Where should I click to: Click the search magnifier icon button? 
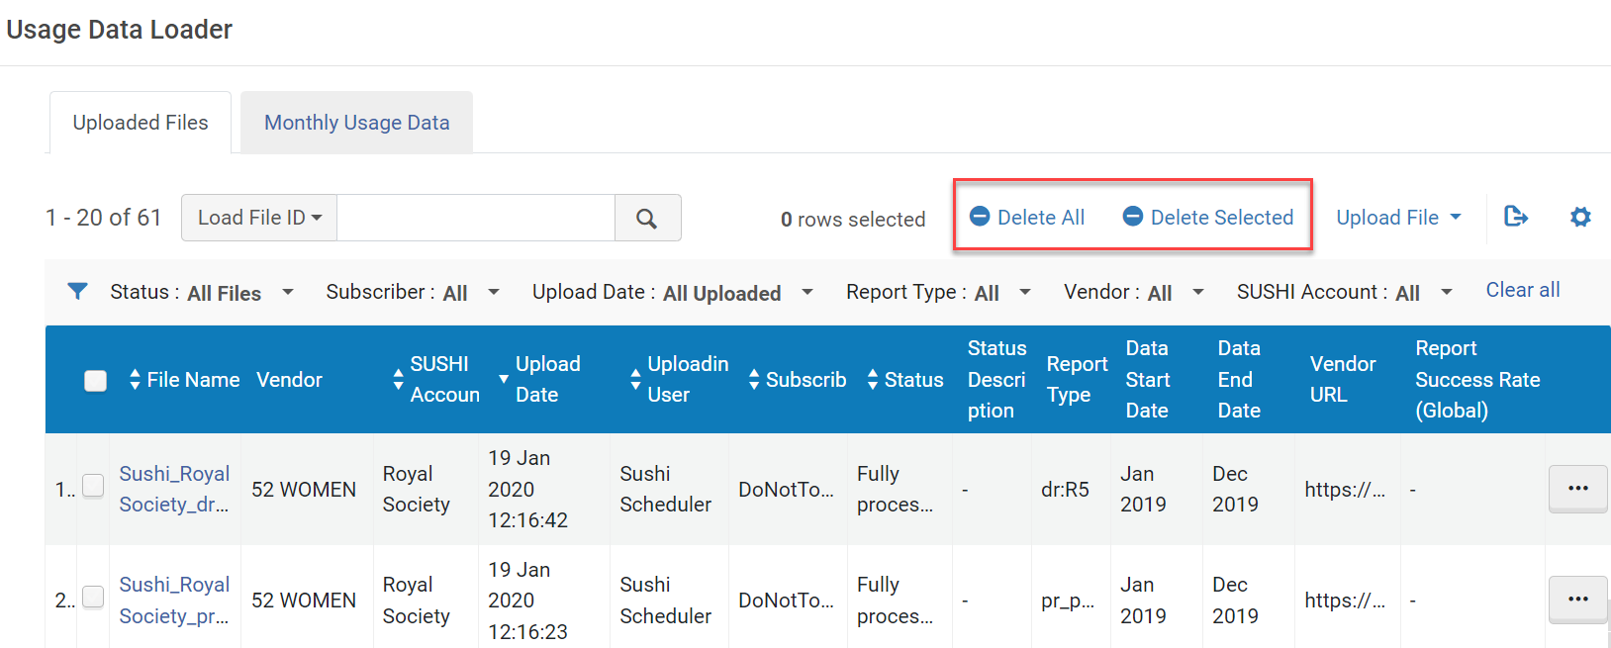click(647, 218)
